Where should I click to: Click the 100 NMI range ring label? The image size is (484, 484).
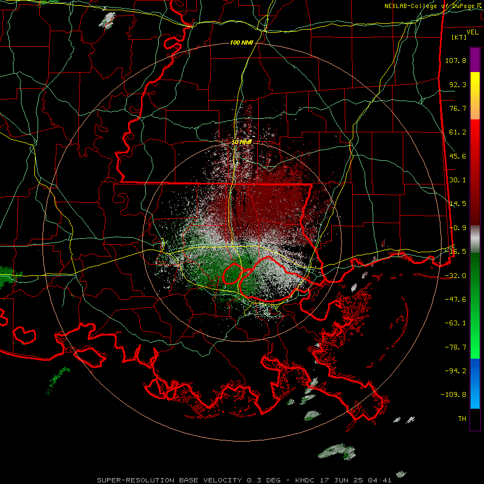coord(241,42)
